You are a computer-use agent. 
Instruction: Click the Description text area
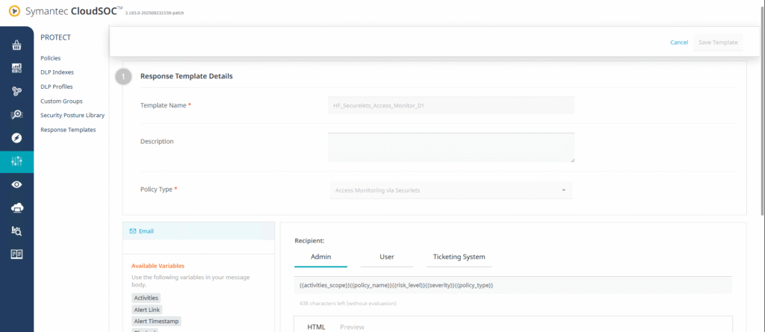click(450, 147)
